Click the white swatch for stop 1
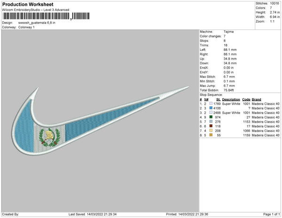This screenshot has width=282, height=218. click(211, 103)
